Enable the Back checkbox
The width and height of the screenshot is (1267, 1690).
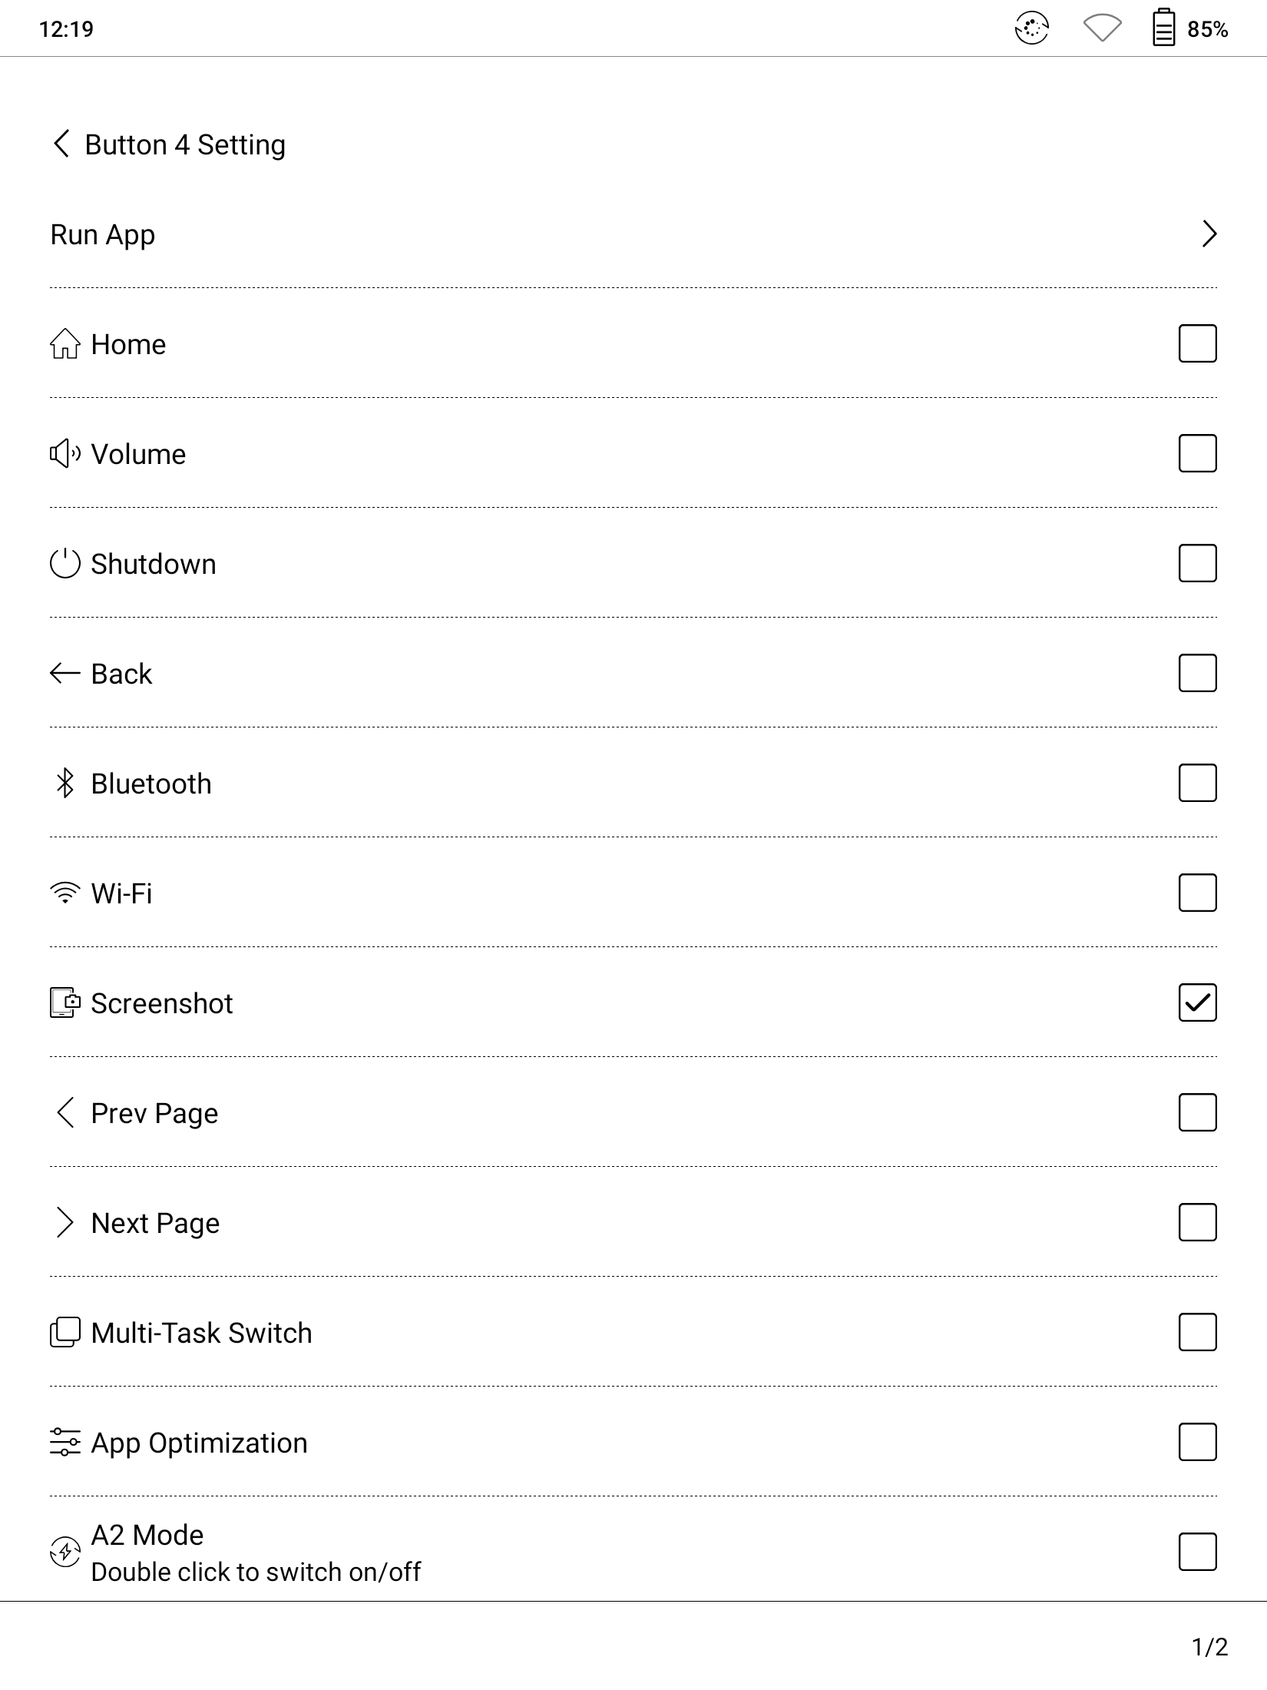tap(1197, 673)
